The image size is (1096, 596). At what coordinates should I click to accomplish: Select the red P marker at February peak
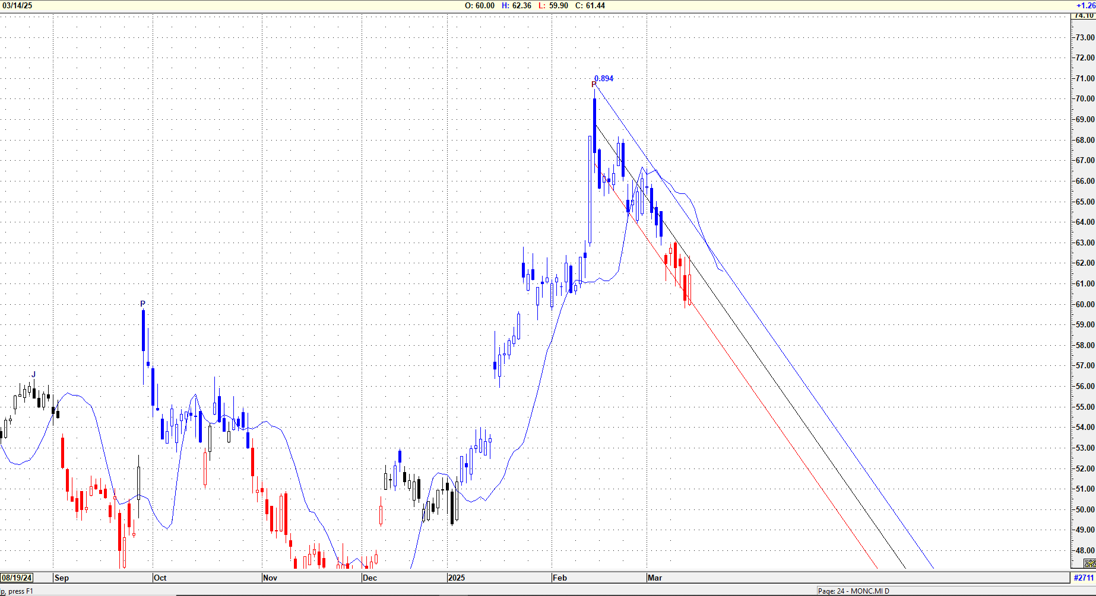(594, 85)
